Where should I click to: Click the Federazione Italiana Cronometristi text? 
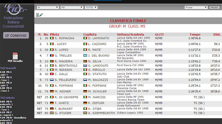13,22
